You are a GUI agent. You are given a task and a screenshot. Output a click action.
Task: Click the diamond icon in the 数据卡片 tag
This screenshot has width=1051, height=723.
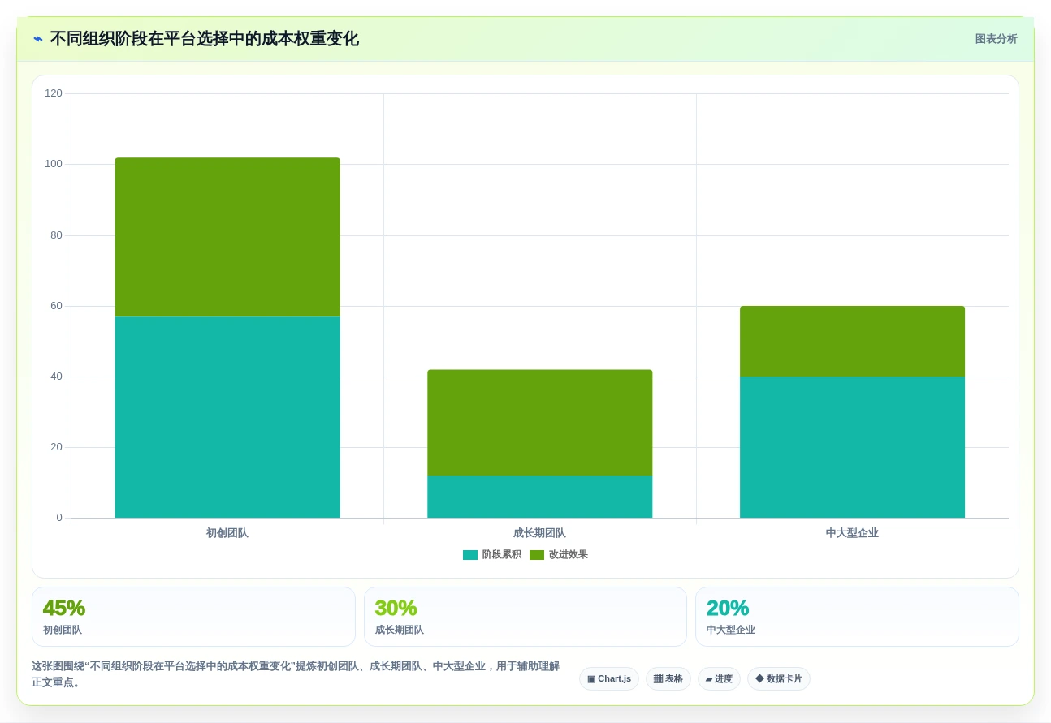click(759, 678)
